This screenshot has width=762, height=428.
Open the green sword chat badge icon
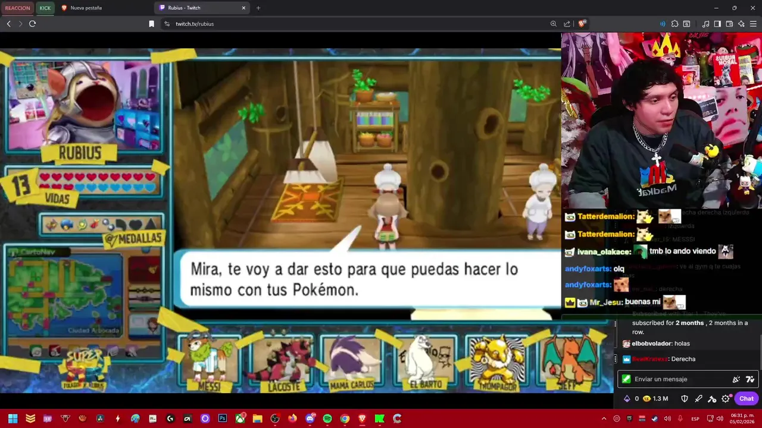tap(626, 379)
